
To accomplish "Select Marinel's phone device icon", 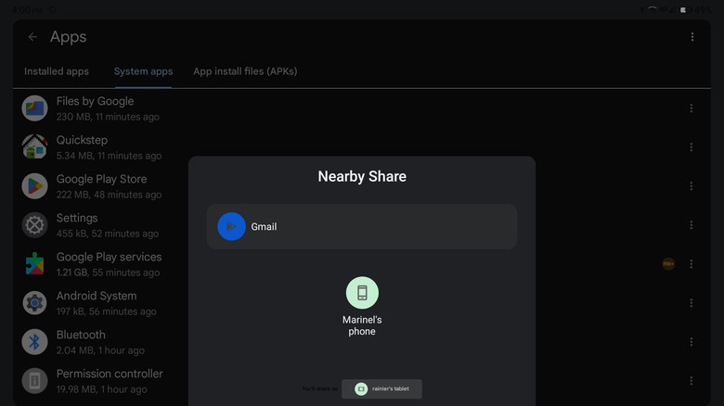I will coord(362,293).
